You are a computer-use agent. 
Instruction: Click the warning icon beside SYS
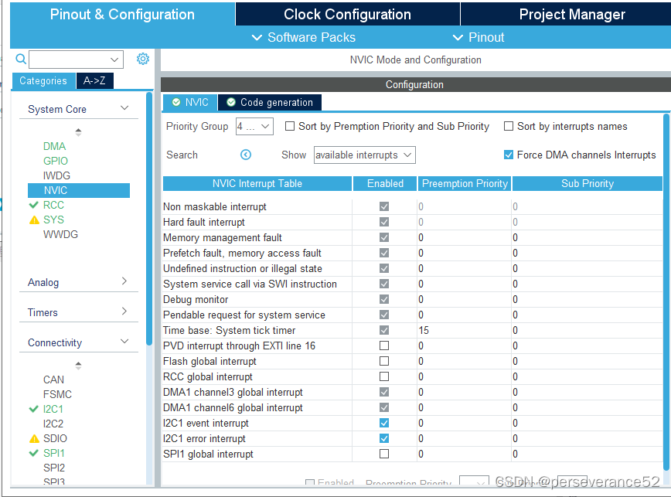(34, 220)
